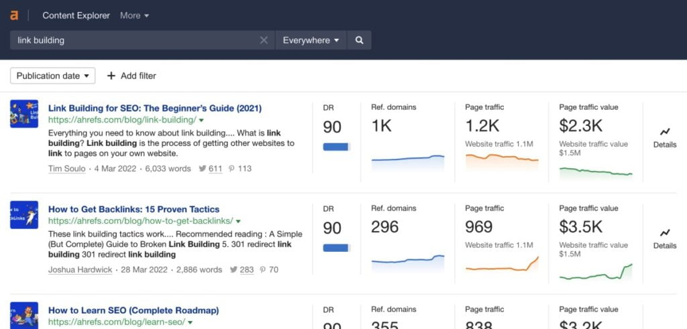Open the How to Get Backlinks thumbnail
Screen dimensions: 687x329
tap(24, 215)
